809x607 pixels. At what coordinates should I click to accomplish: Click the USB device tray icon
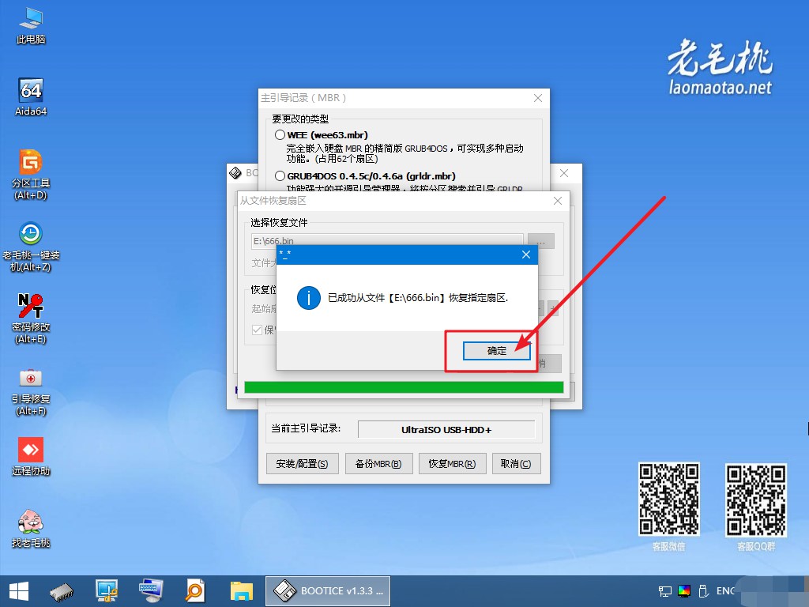click(x=702, y=591)
